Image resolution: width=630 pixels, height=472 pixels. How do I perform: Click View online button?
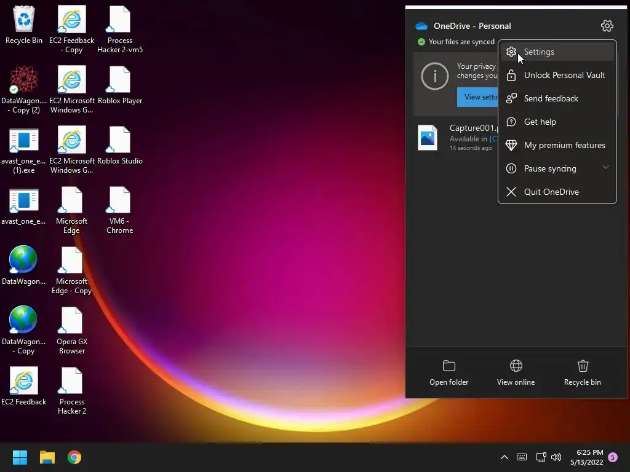click(516, 373)
